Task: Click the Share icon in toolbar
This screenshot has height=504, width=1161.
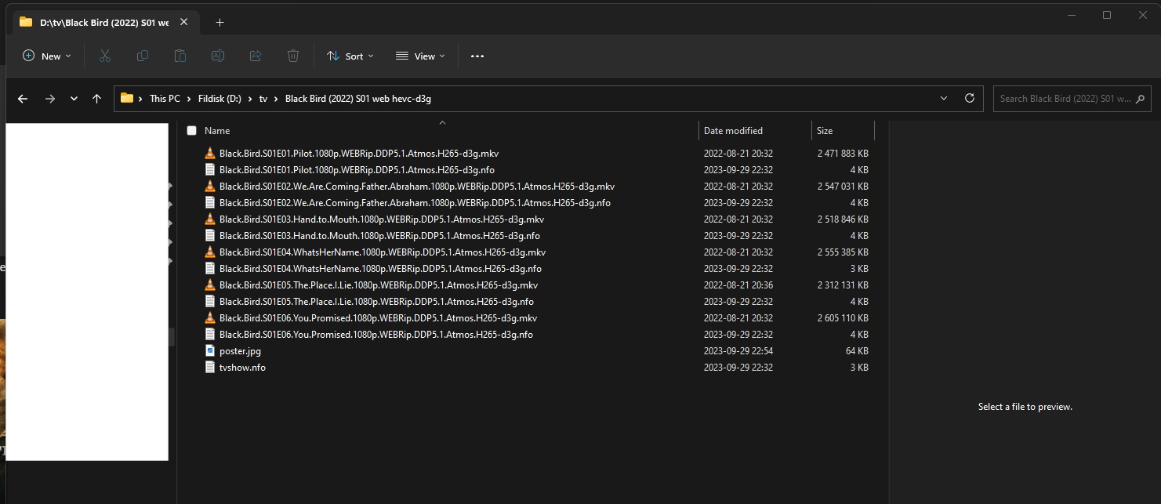Action: pos(256,56)
